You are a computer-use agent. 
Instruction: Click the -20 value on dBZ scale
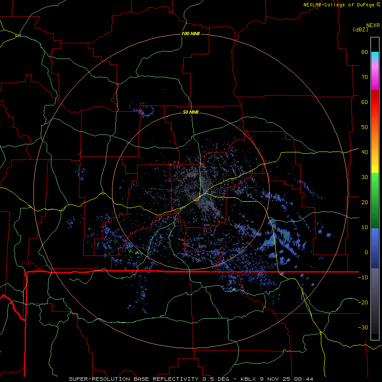(x=363, y=302)
